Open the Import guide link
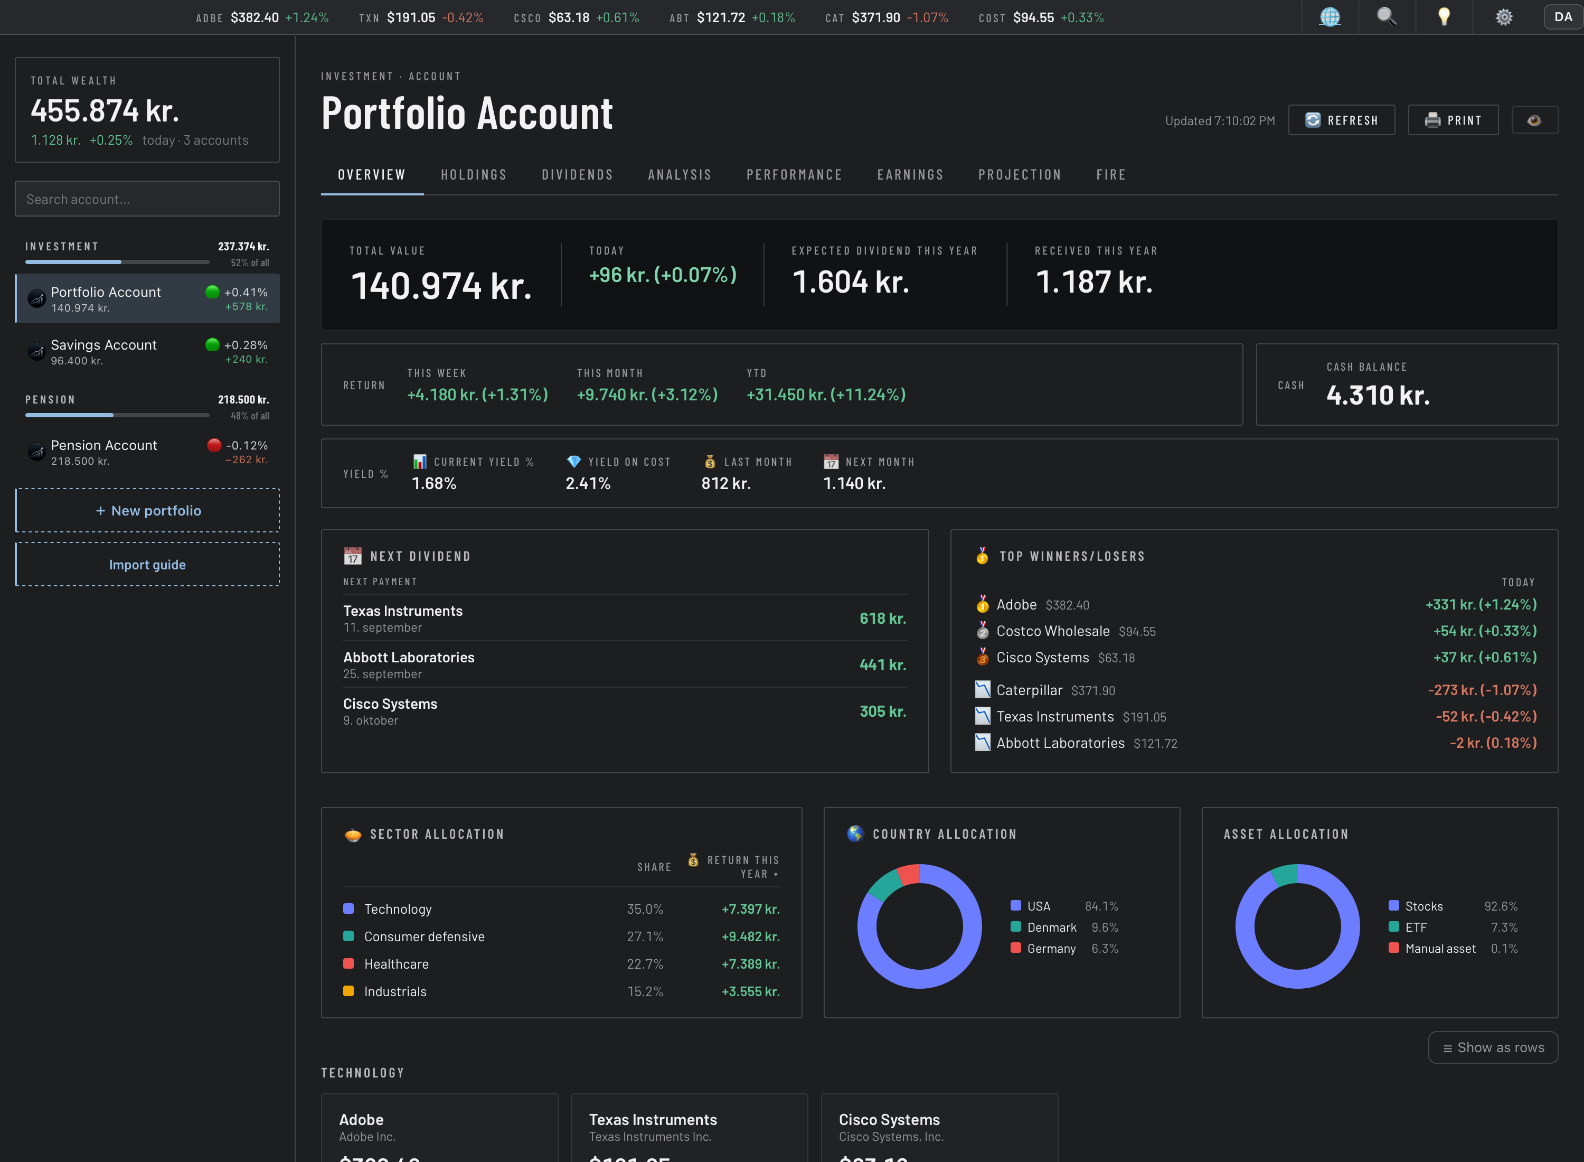1584x1162 pixels. pyautogui.click(x=147, y=565)
